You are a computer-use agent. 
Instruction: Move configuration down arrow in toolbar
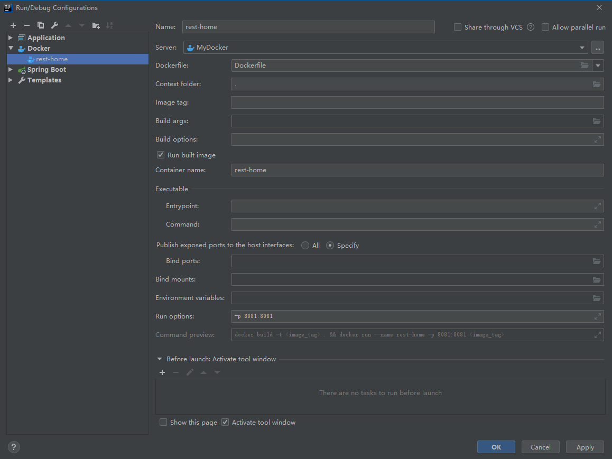(82, 25)
